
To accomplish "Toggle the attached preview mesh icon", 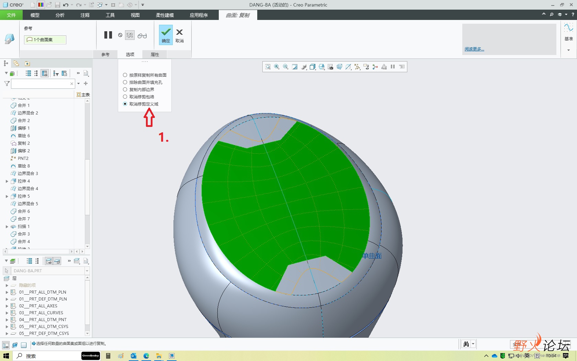I will click(130, 35).
